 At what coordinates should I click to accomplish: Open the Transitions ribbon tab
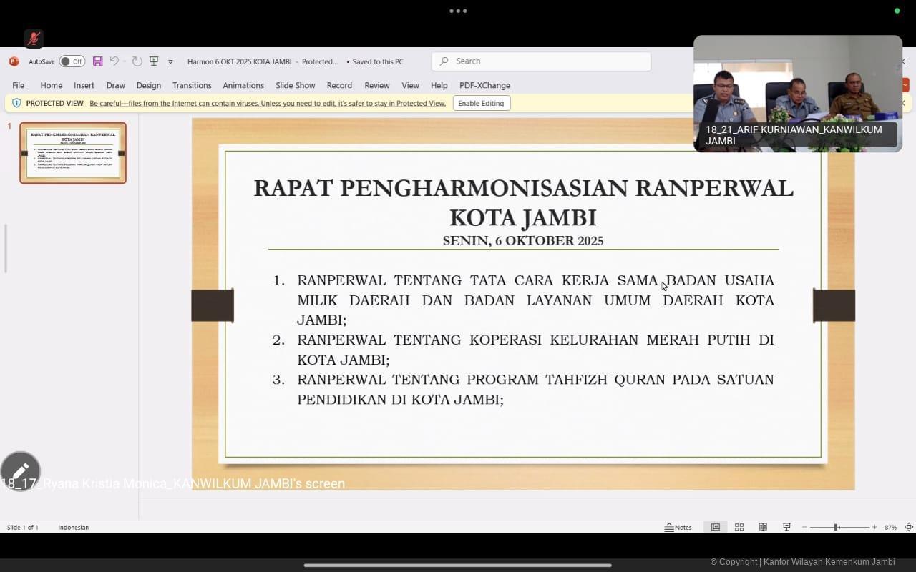pos(192,85)
